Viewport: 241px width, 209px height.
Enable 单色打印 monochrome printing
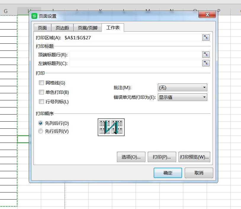click(41, 92)
